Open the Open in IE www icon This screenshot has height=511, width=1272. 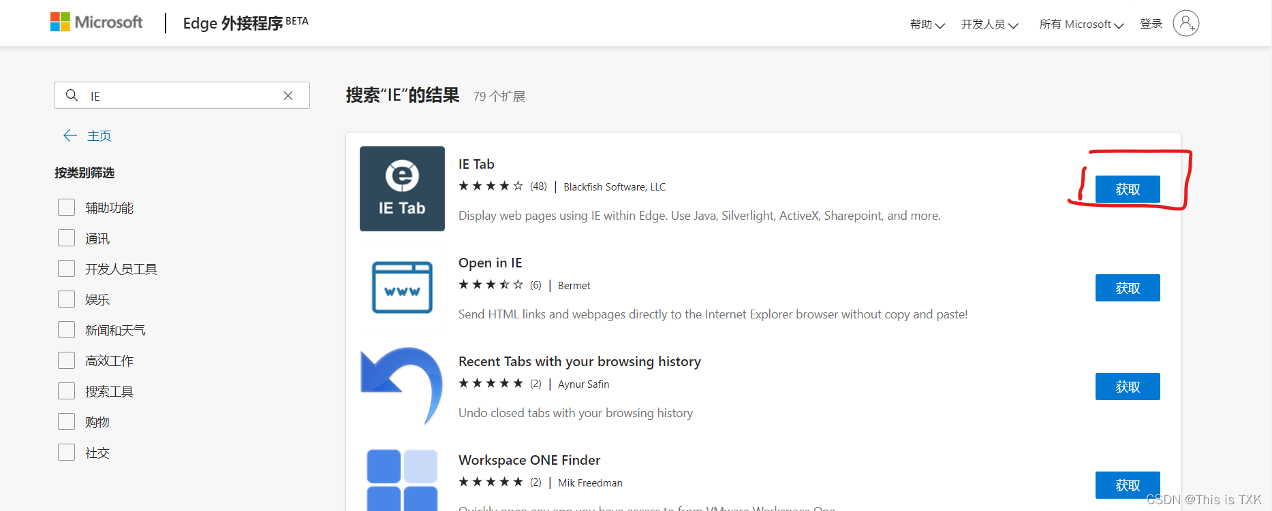coord(402,287)
